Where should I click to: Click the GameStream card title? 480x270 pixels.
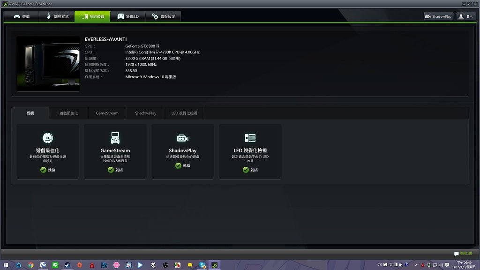pyautogui.click(x=115, y=150)
